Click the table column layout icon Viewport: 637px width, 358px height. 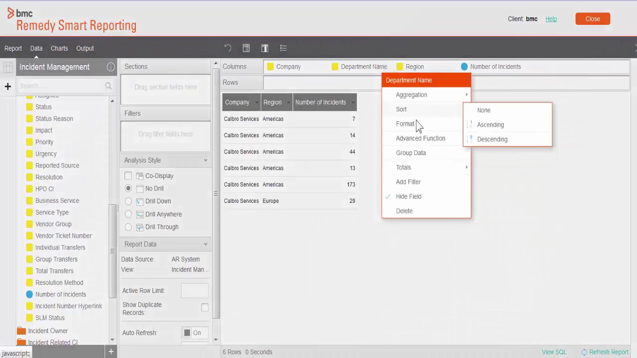pyautogui.click(x=246, y=48)
